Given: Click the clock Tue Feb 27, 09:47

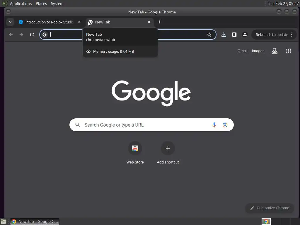Looking at the screenshot, I should (x=283, y=4).
